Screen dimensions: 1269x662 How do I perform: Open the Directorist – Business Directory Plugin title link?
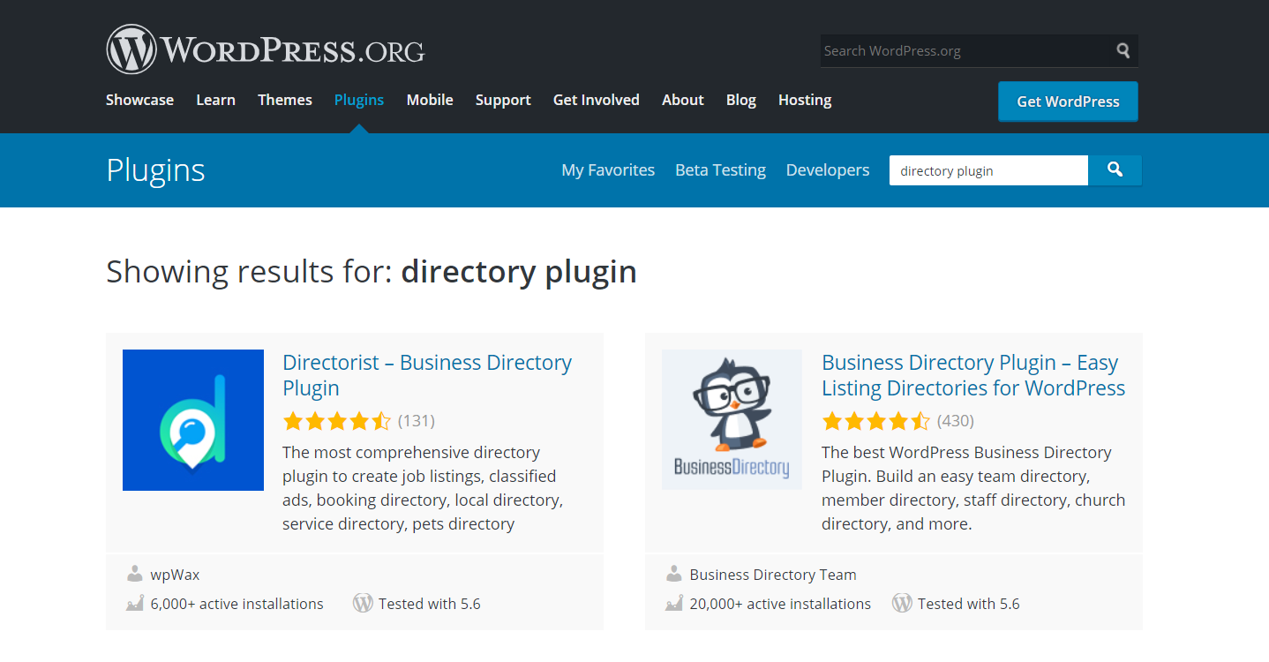[427, 375]
